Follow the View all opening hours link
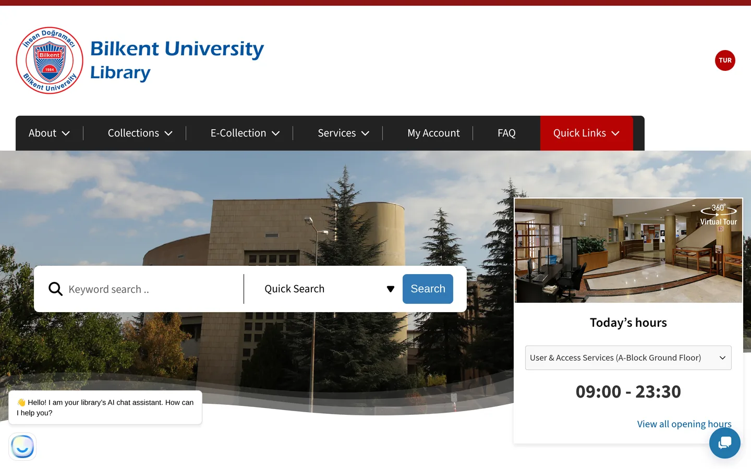This screenshot has height=469, width=751. tap(684, 424)
